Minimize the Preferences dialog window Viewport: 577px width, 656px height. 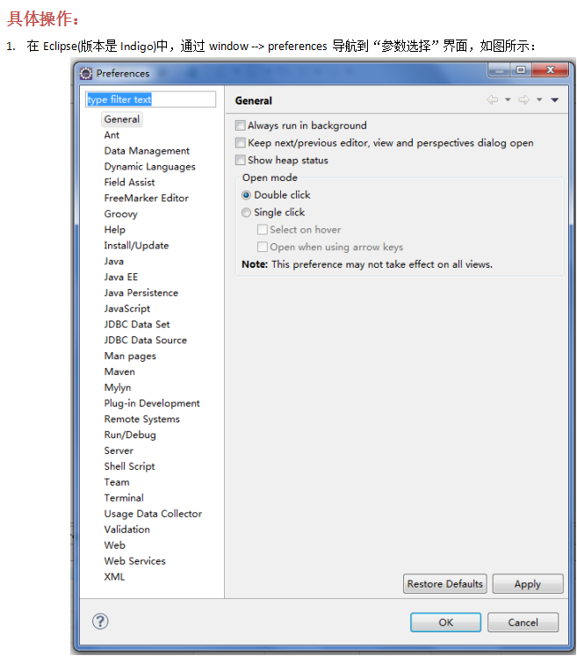point(499,70)
